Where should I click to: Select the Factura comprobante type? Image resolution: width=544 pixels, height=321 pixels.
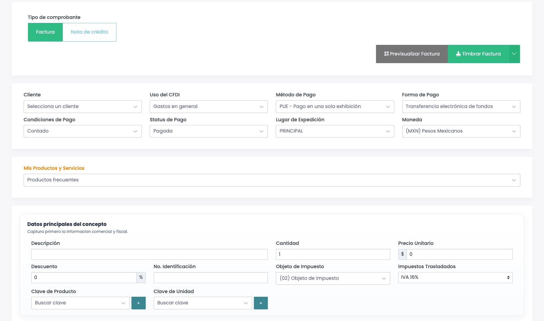(45, 32)
